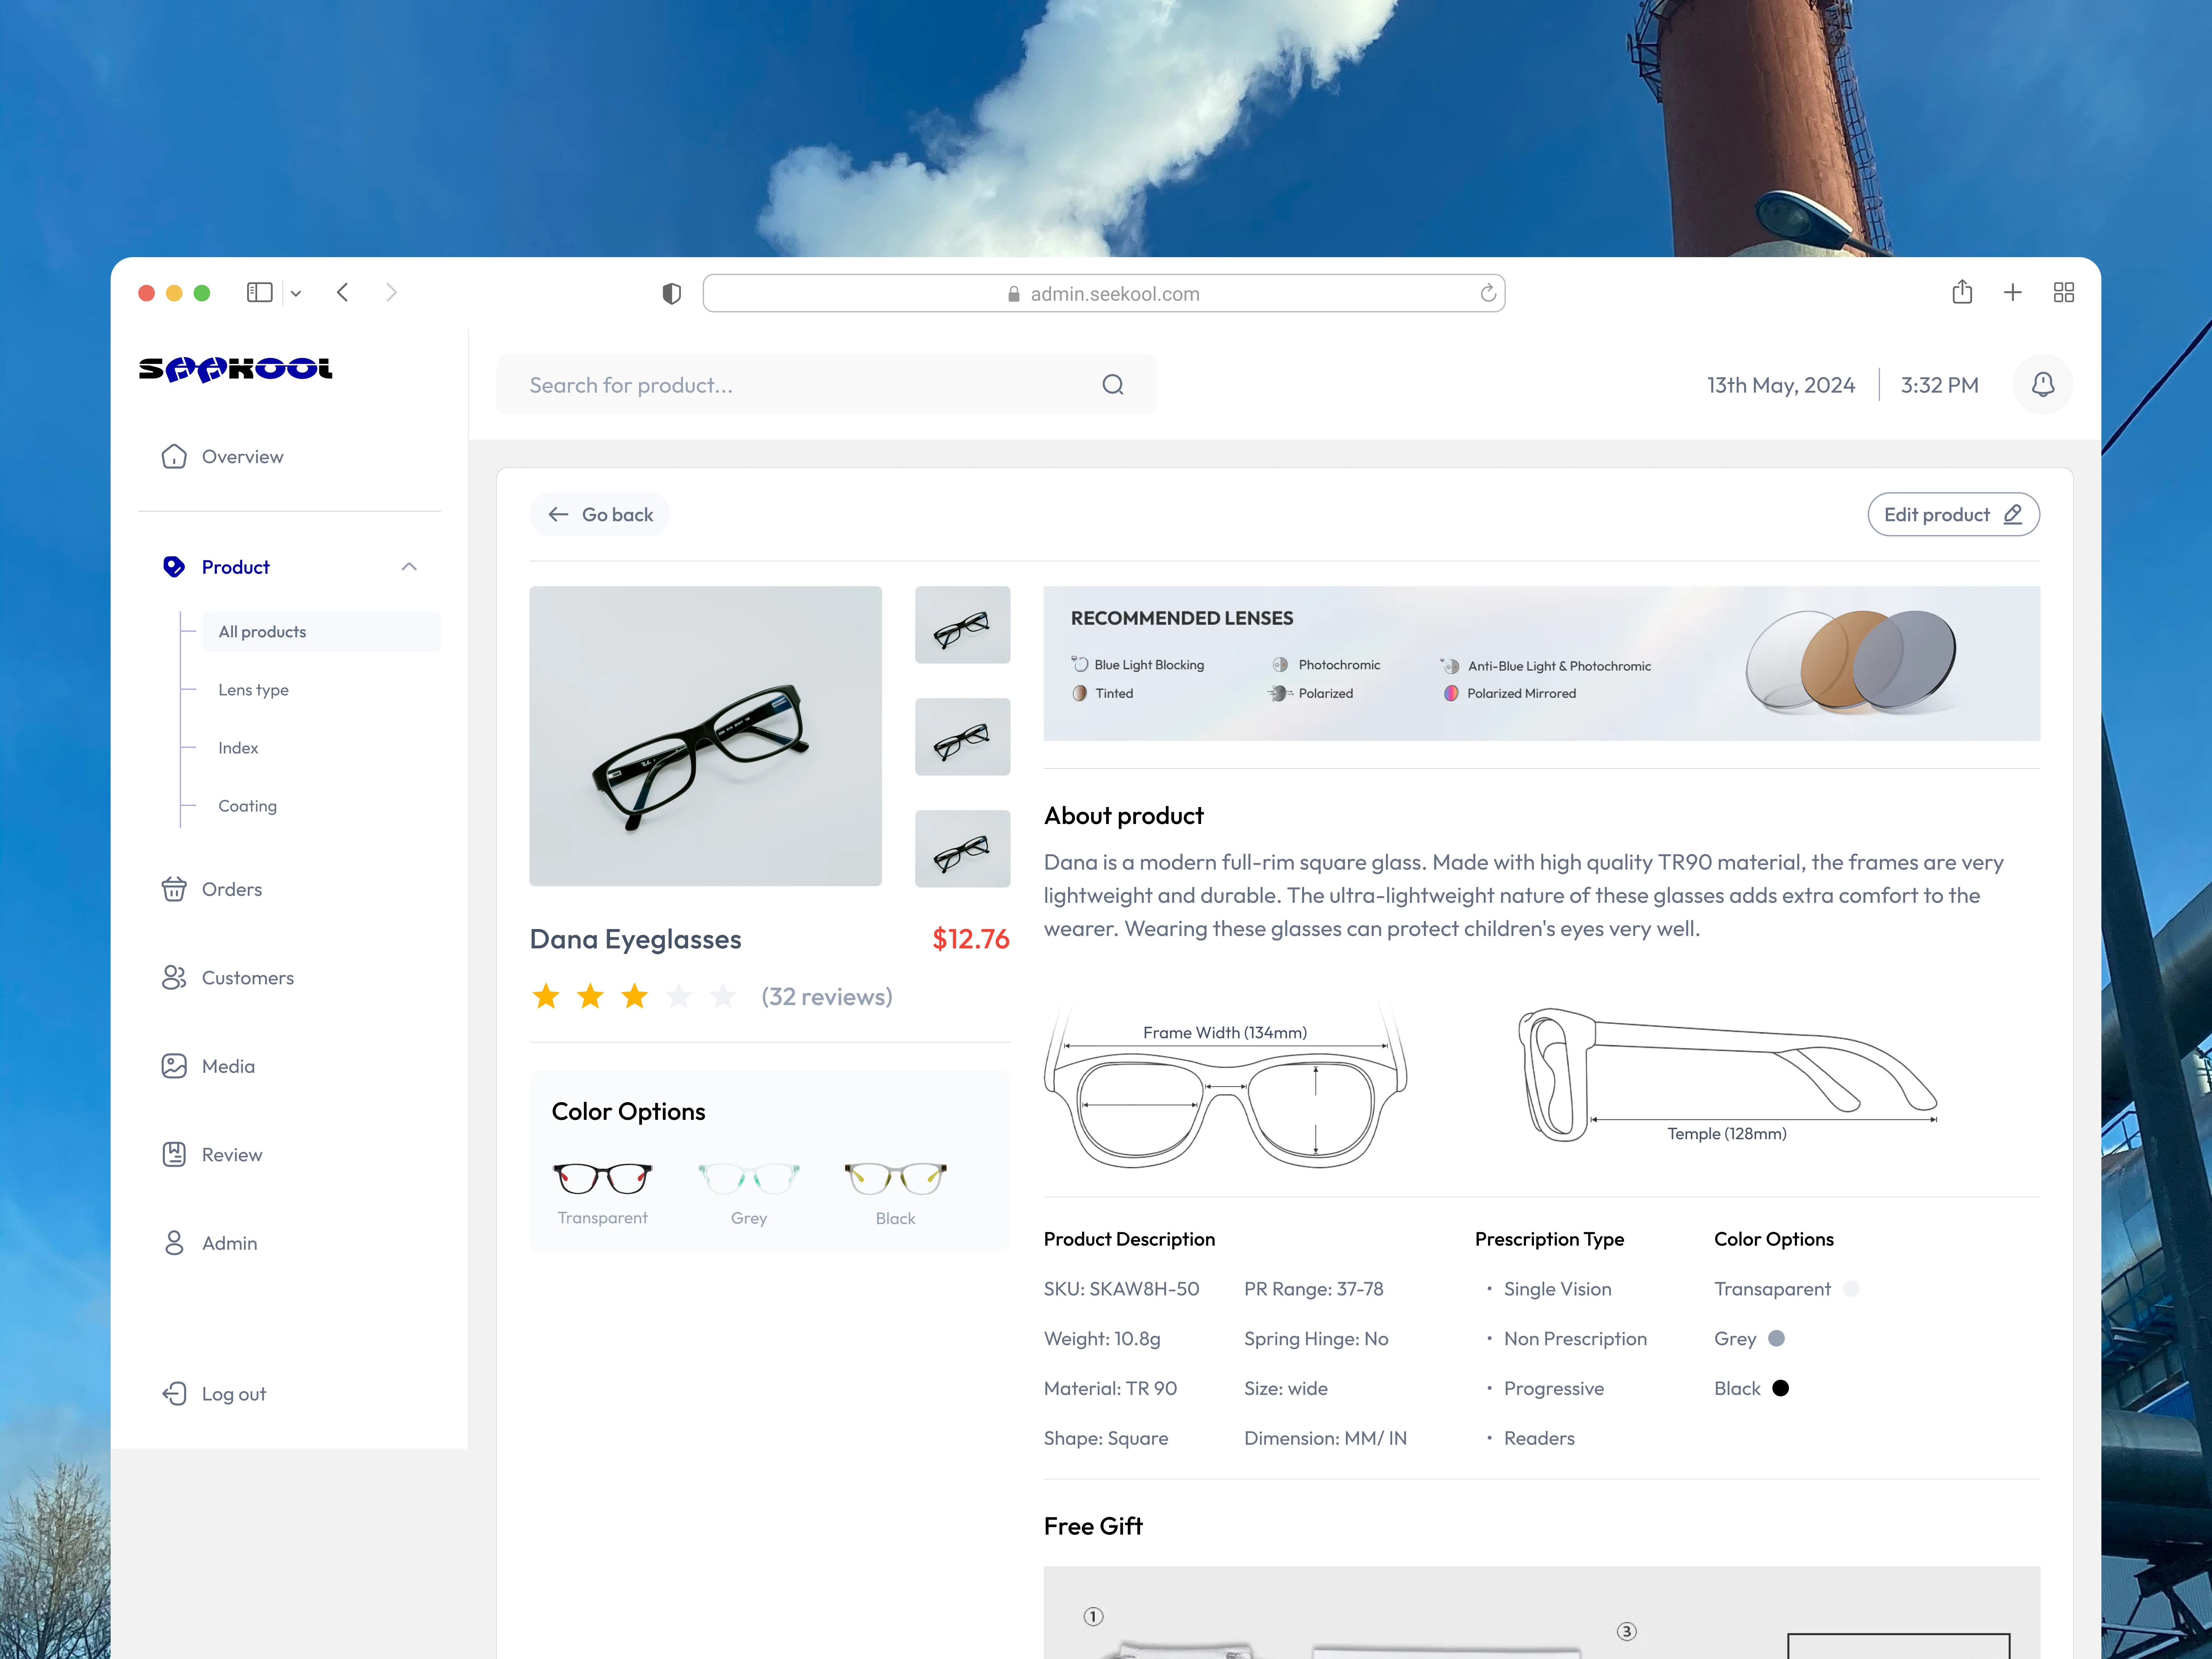Open the (32 reviews) link
The height and width of the screenshot is (1659, 2212).
click(x=827, y=997)
